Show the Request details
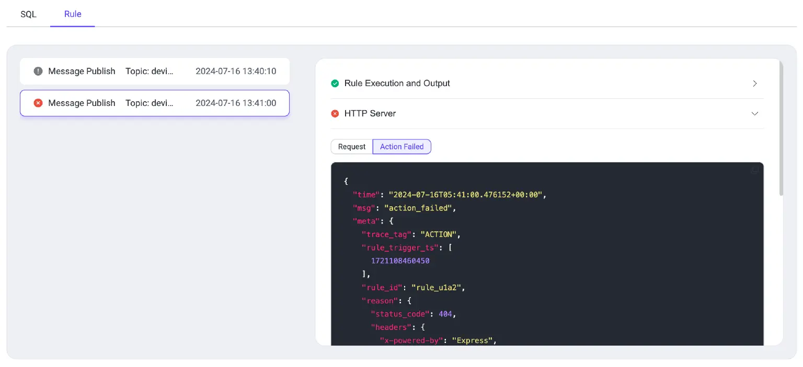Viewport: 803px width, 367px height. [352, 147]
